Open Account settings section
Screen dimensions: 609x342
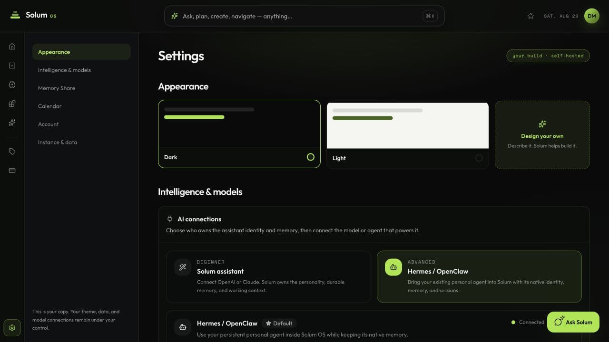pyautogui.click(x=81, y=124)
